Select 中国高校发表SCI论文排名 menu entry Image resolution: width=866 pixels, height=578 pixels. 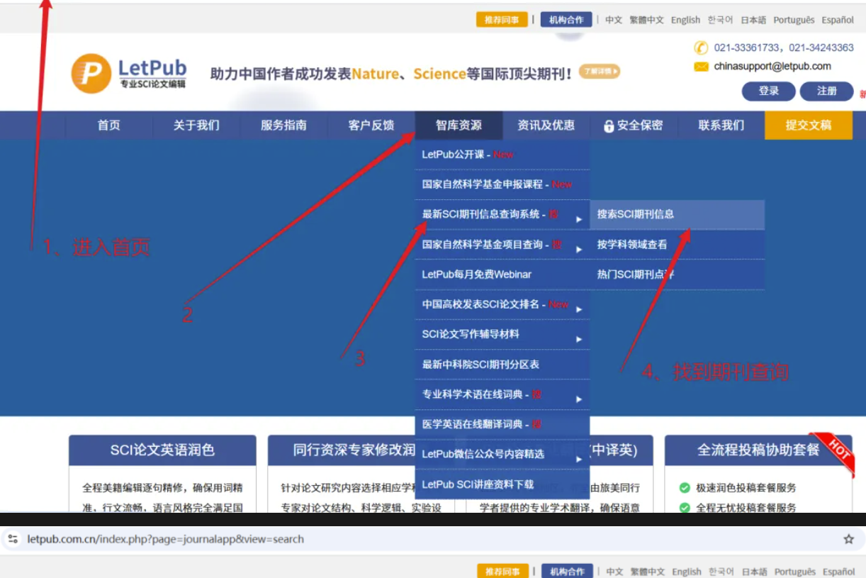[502, 304]
